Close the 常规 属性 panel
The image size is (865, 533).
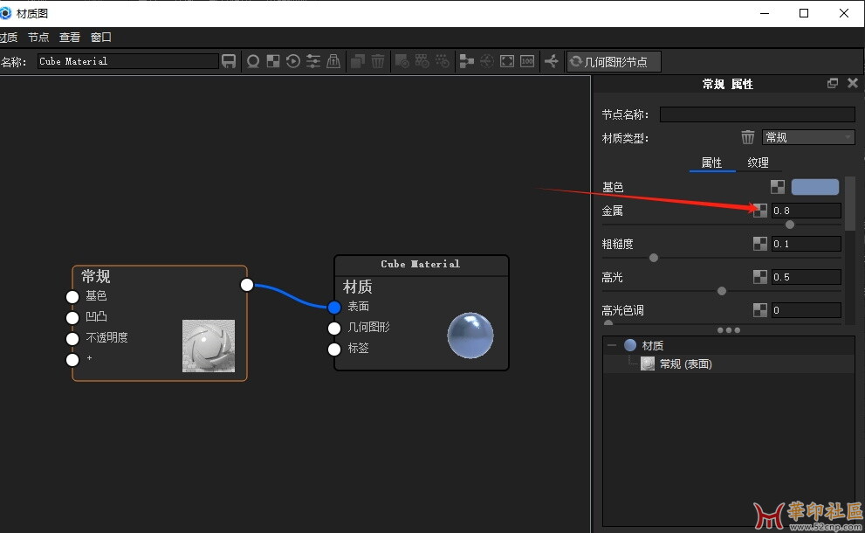click(x=853, y=83)
